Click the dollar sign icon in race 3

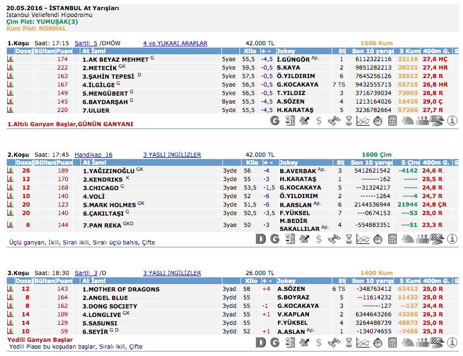[x=319, y=342]
